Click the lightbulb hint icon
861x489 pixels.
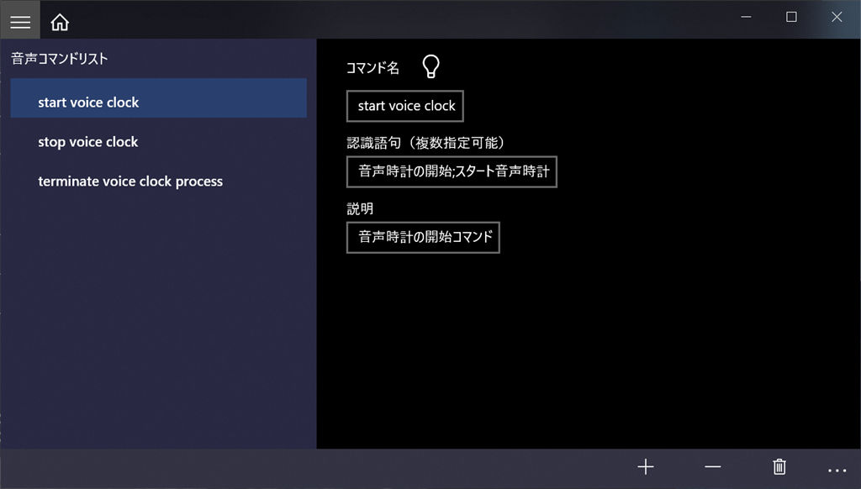pyautogui.click(x=430, y=67)
